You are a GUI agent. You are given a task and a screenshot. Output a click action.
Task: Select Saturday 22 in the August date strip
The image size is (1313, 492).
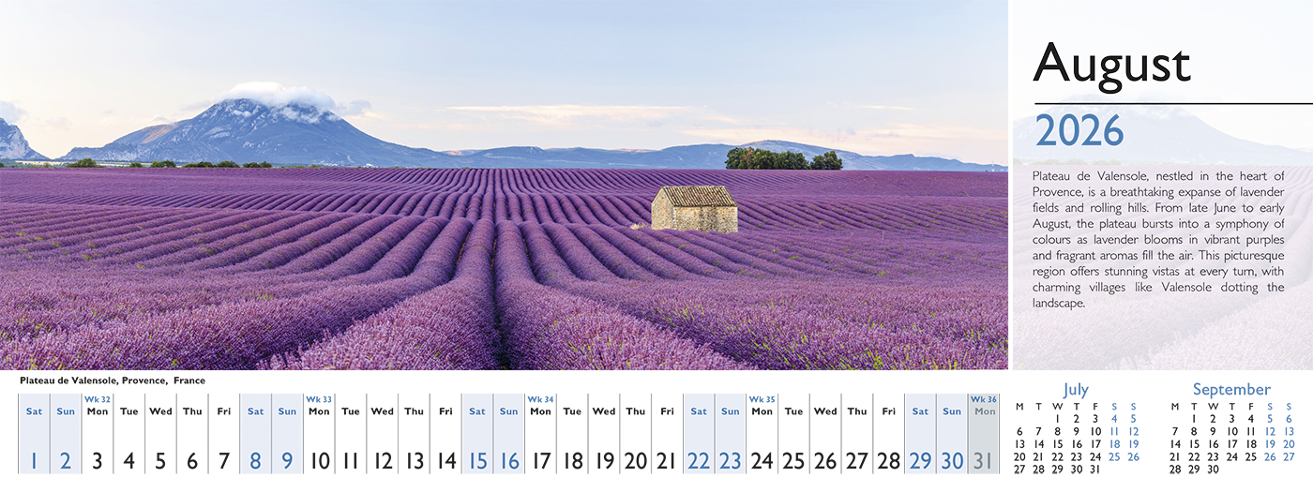tap(699, 433)
